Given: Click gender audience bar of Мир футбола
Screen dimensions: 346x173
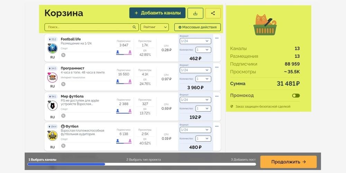Looking at the screenshot, I should pos(124,111).
